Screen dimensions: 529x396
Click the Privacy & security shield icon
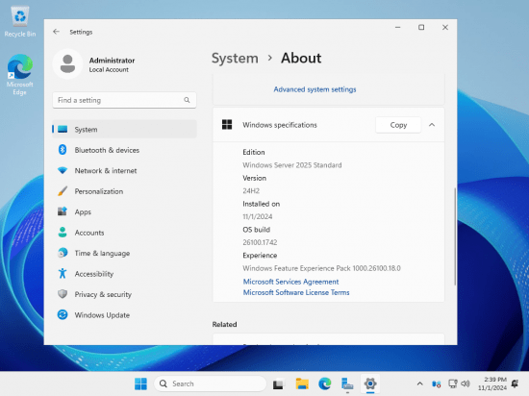click(x=63, y=294)
